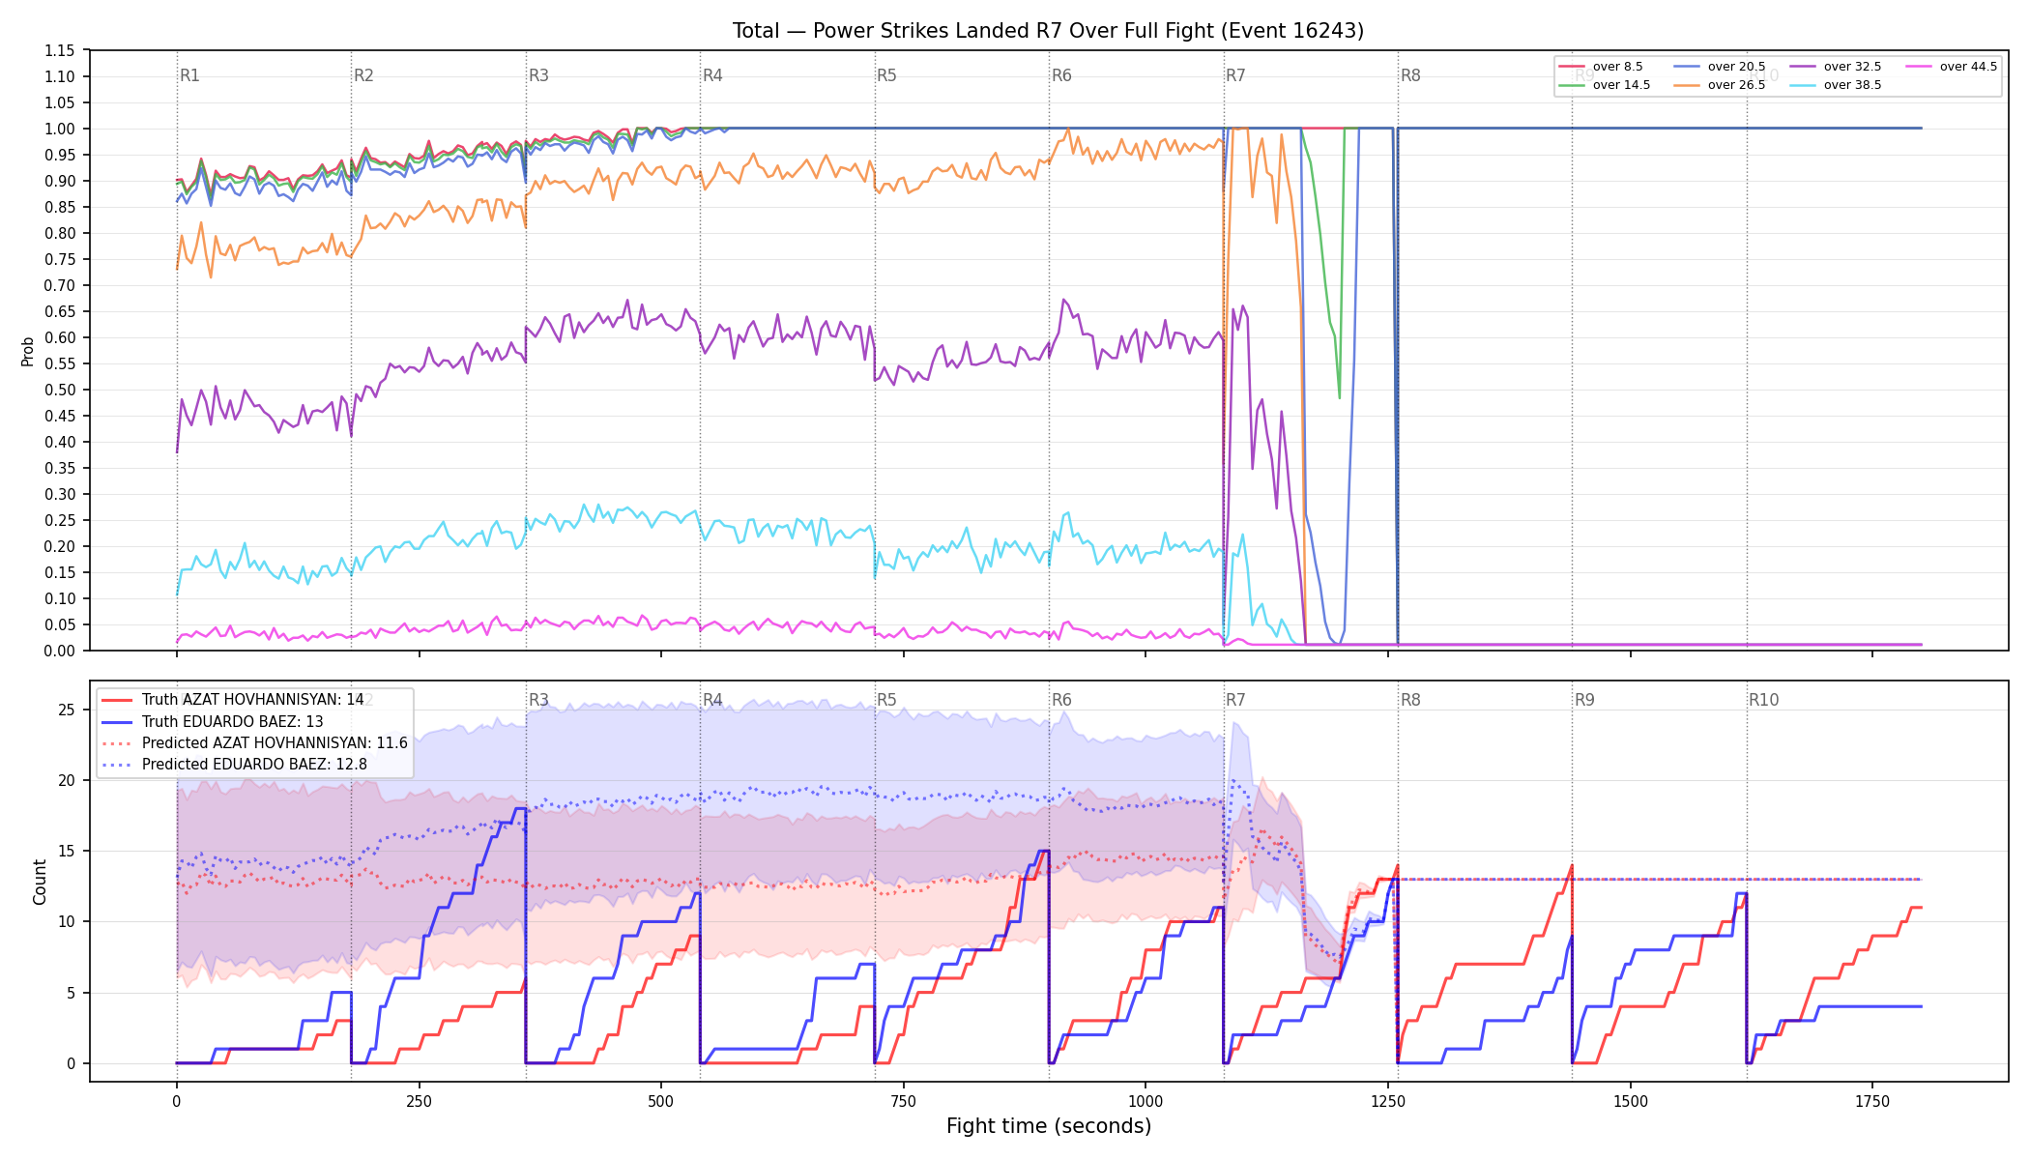Click the 1750 tick on the time axis
Screen dimensions: 2030x1160
point(1872,1101)
